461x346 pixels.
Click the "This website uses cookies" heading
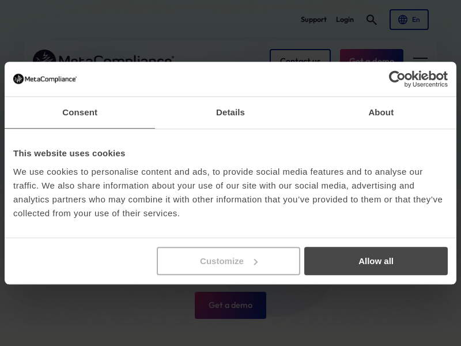tap(69, 153)
